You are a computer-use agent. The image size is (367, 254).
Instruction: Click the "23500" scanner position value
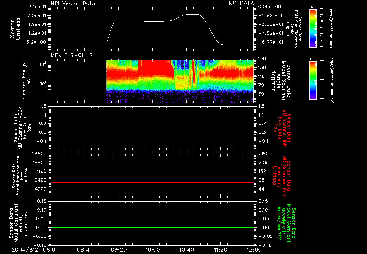(39, 154)
